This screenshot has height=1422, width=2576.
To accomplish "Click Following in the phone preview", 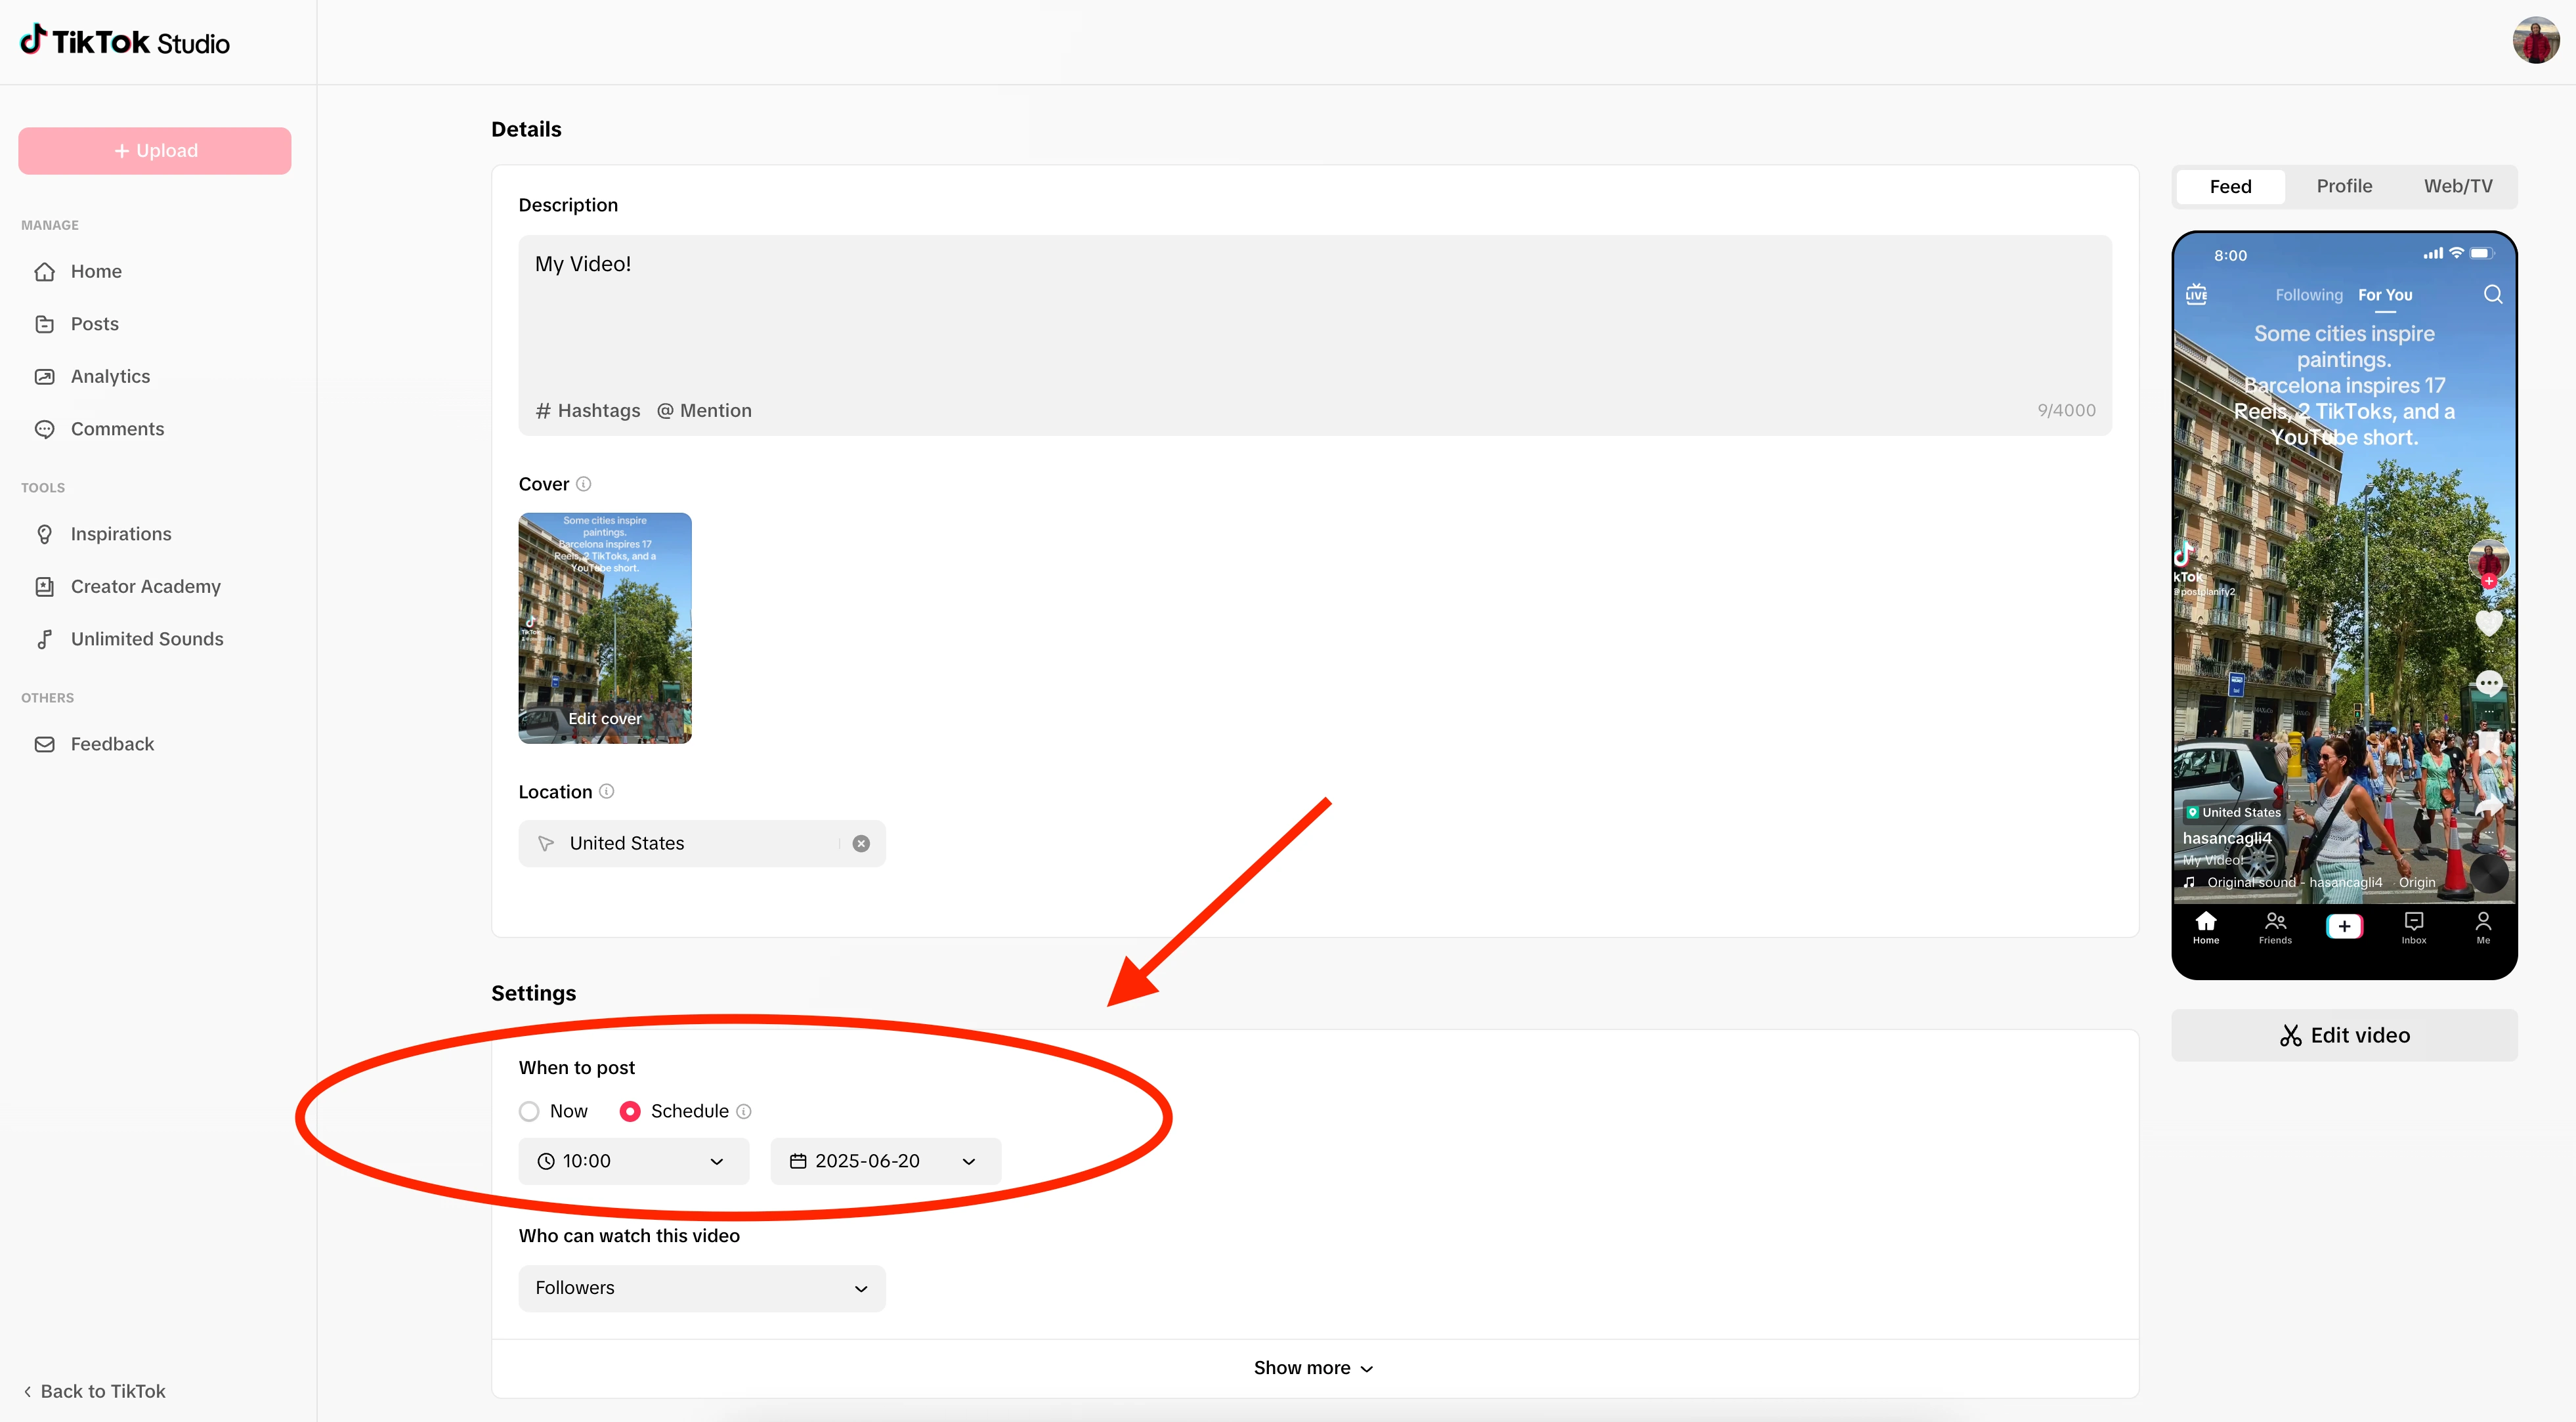I will pos(2309,295).
